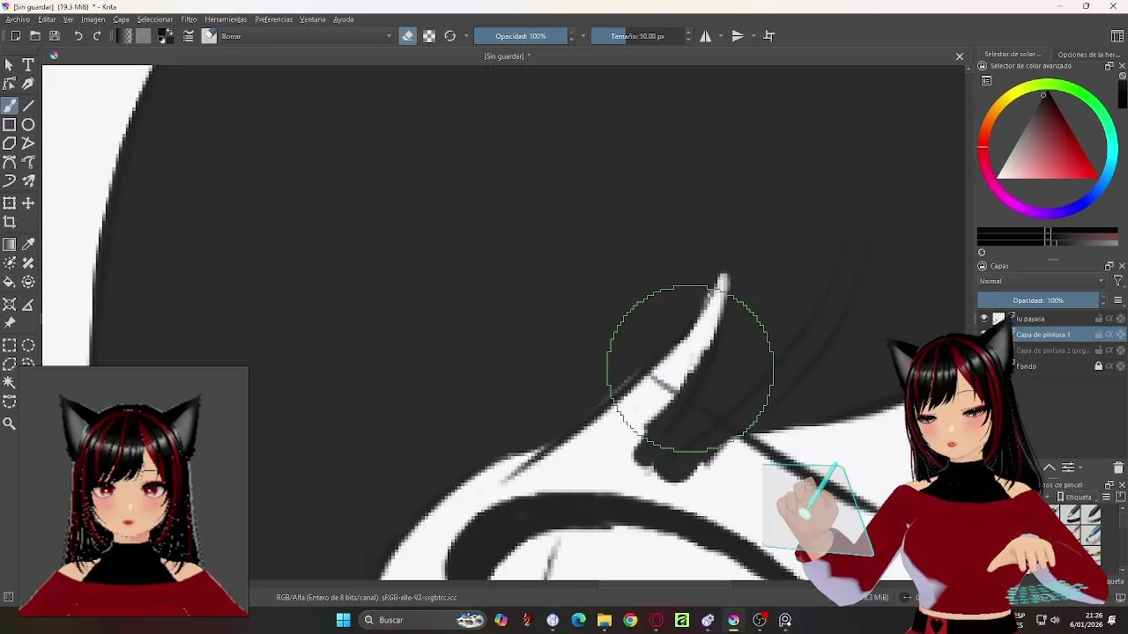
Task: Toggle lock on Fondo layer
Action: coord(1098,366)
